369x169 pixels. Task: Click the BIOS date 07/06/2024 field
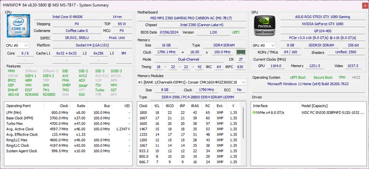[x=169, y=33]
